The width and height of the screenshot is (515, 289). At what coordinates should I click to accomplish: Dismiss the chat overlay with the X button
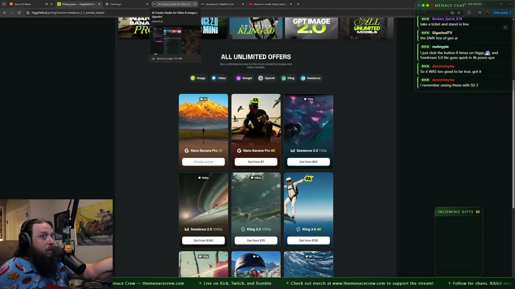(x=505, y=27)
